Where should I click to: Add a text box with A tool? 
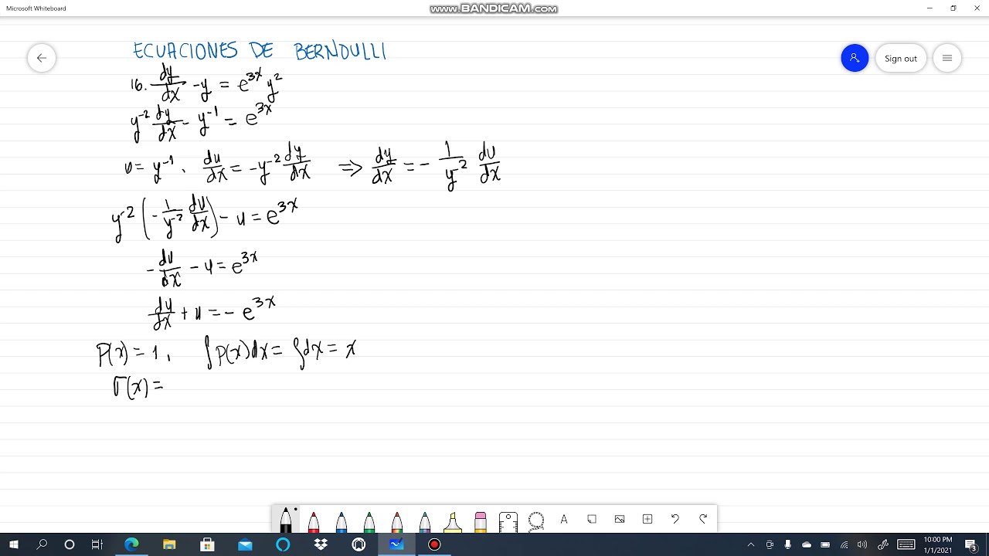coord(564,520)
